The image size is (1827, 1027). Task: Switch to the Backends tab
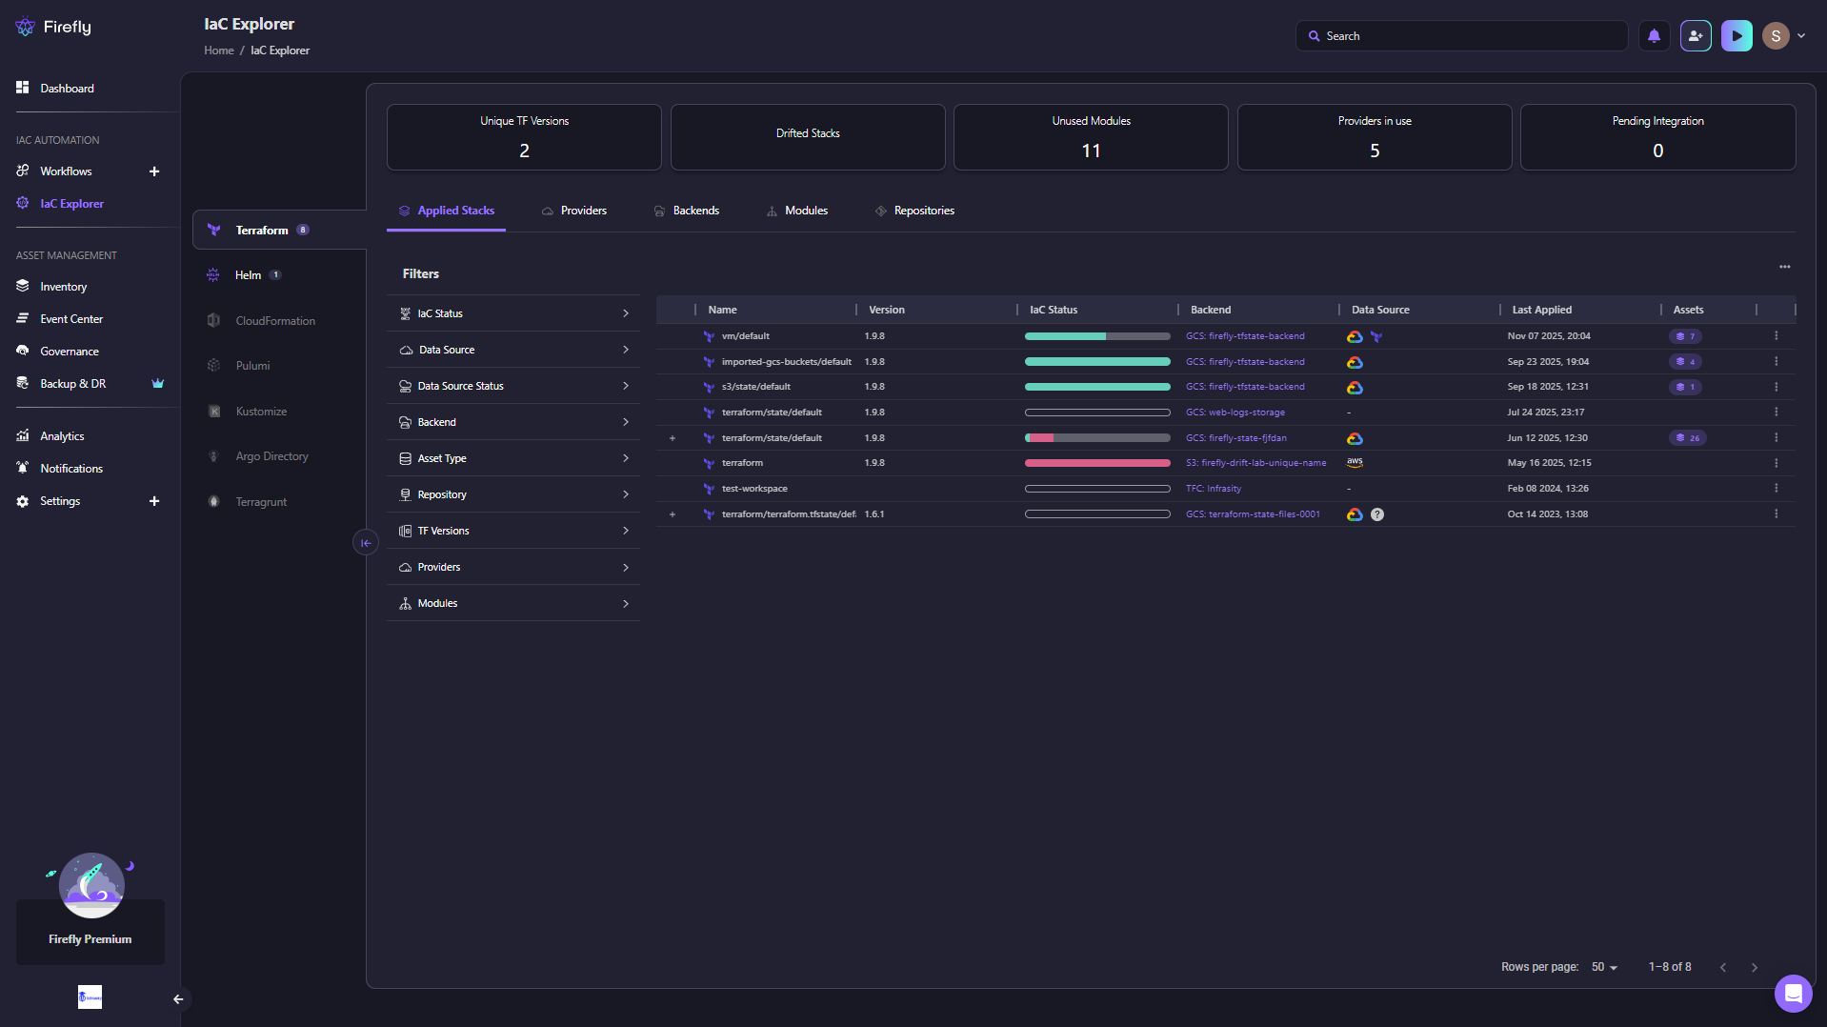click(687, 211)
